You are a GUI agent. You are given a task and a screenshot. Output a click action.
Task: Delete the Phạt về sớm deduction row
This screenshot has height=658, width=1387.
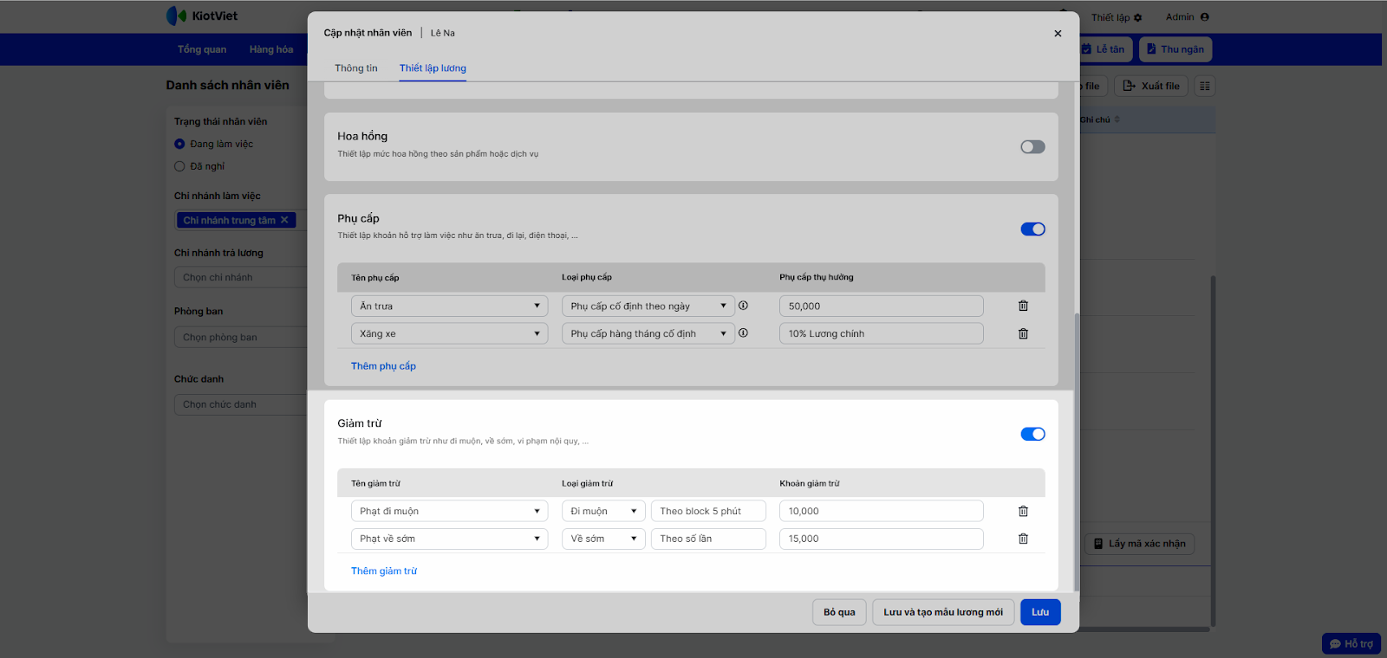(1023, 539)
